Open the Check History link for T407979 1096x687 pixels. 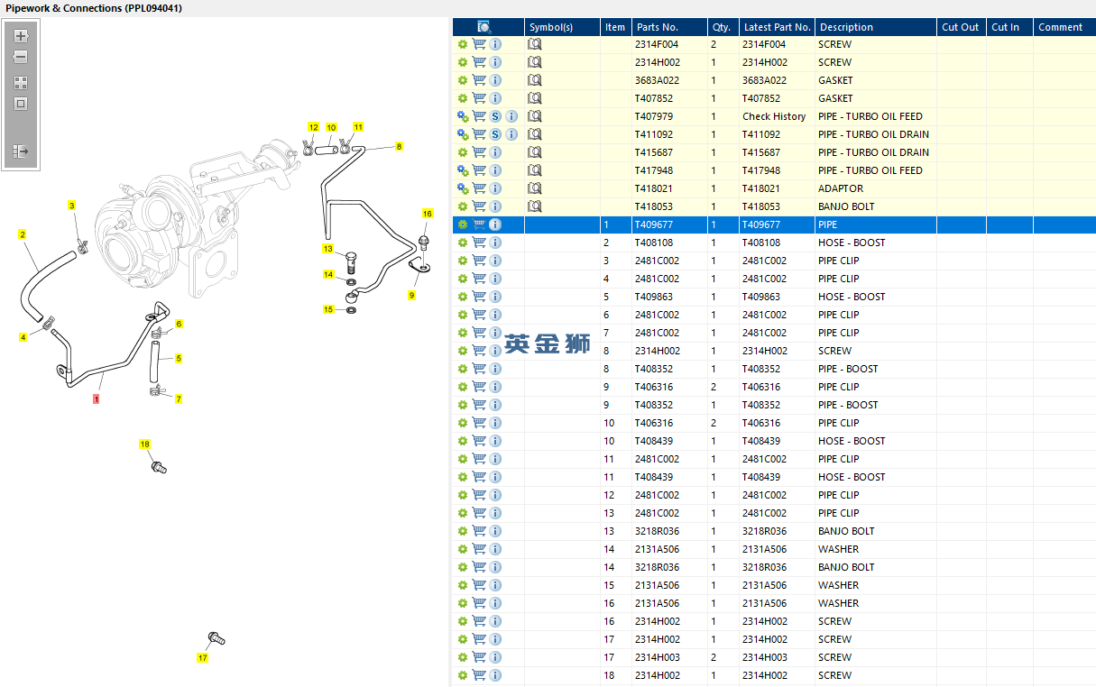[x=774, y=116]
